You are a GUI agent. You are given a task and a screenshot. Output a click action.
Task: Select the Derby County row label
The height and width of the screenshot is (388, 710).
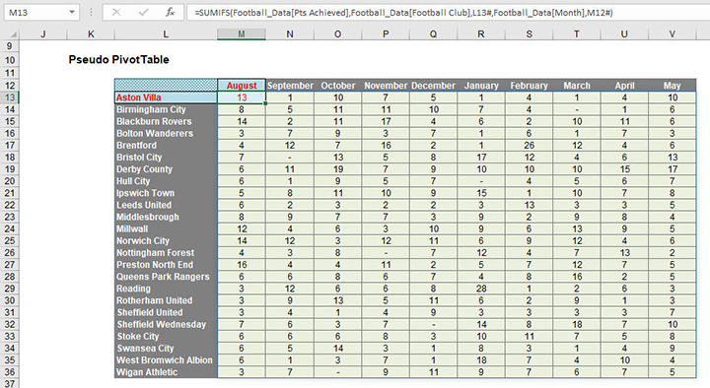pos(166,169)
